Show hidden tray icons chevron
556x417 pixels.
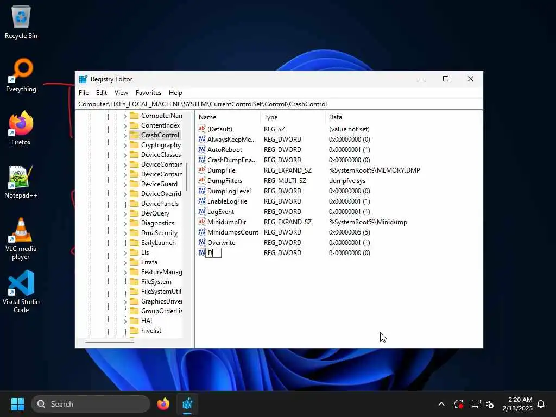coord(441,404)
